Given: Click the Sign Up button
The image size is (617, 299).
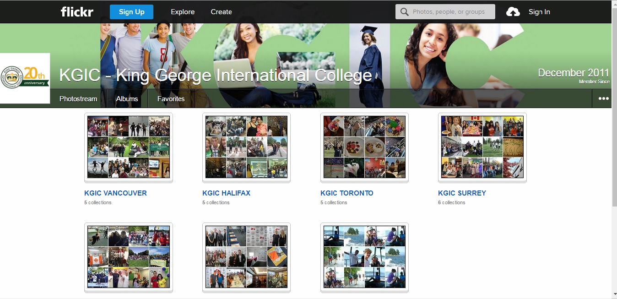Looking at the screenshot, I should [132, 12].
